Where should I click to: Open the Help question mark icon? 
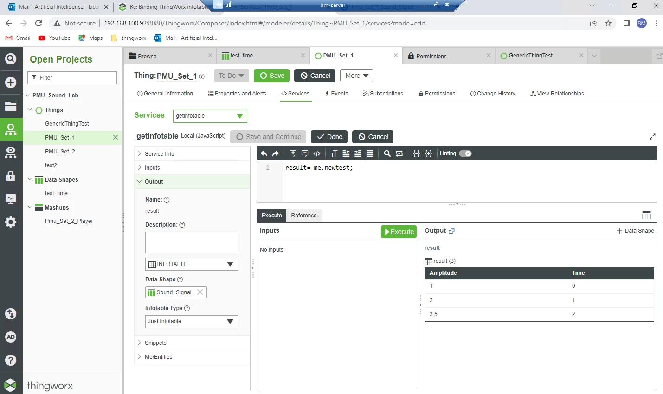(11, 360)
